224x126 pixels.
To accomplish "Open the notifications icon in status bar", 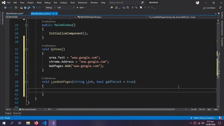I will [220, 118].
